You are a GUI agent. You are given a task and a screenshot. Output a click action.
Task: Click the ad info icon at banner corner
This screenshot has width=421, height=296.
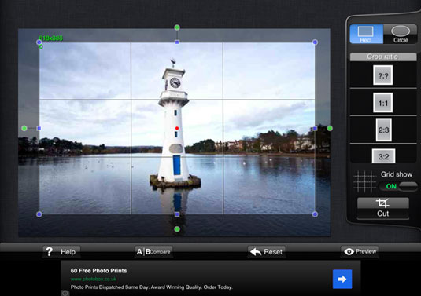point(65,293)
